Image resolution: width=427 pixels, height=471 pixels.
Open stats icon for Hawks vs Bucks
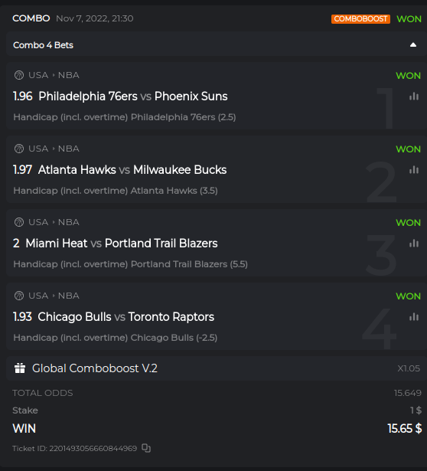pos(414,170)
